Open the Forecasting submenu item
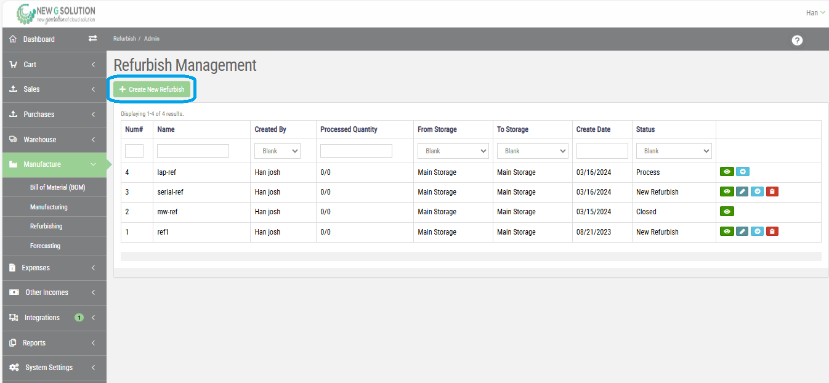 [45, 246]
